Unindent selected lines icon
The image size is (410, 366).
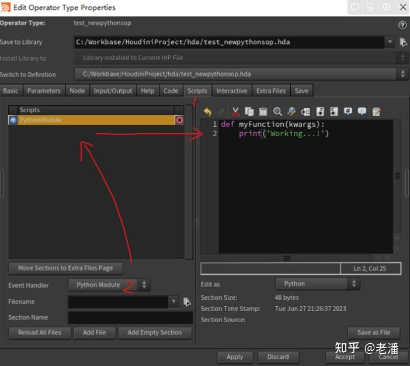tap(334, 112)
